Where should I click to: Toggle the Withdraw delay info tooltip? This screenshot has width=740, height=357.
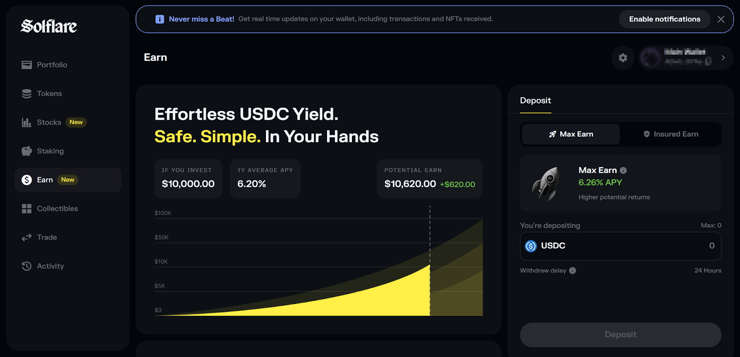pyautogui.click(x=573, y=271)
